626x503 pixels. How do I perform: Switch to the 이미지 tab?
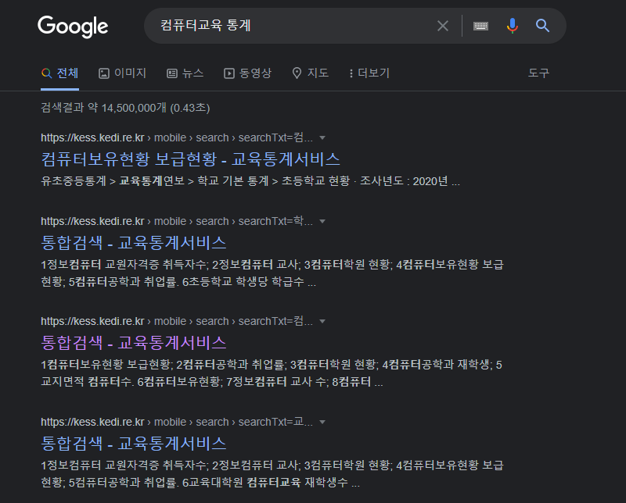pyautogui.click(x=123, y=73)
